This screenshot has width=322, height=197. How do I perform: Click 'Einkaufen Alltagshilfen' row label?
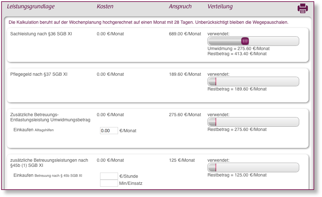[33, 130]
